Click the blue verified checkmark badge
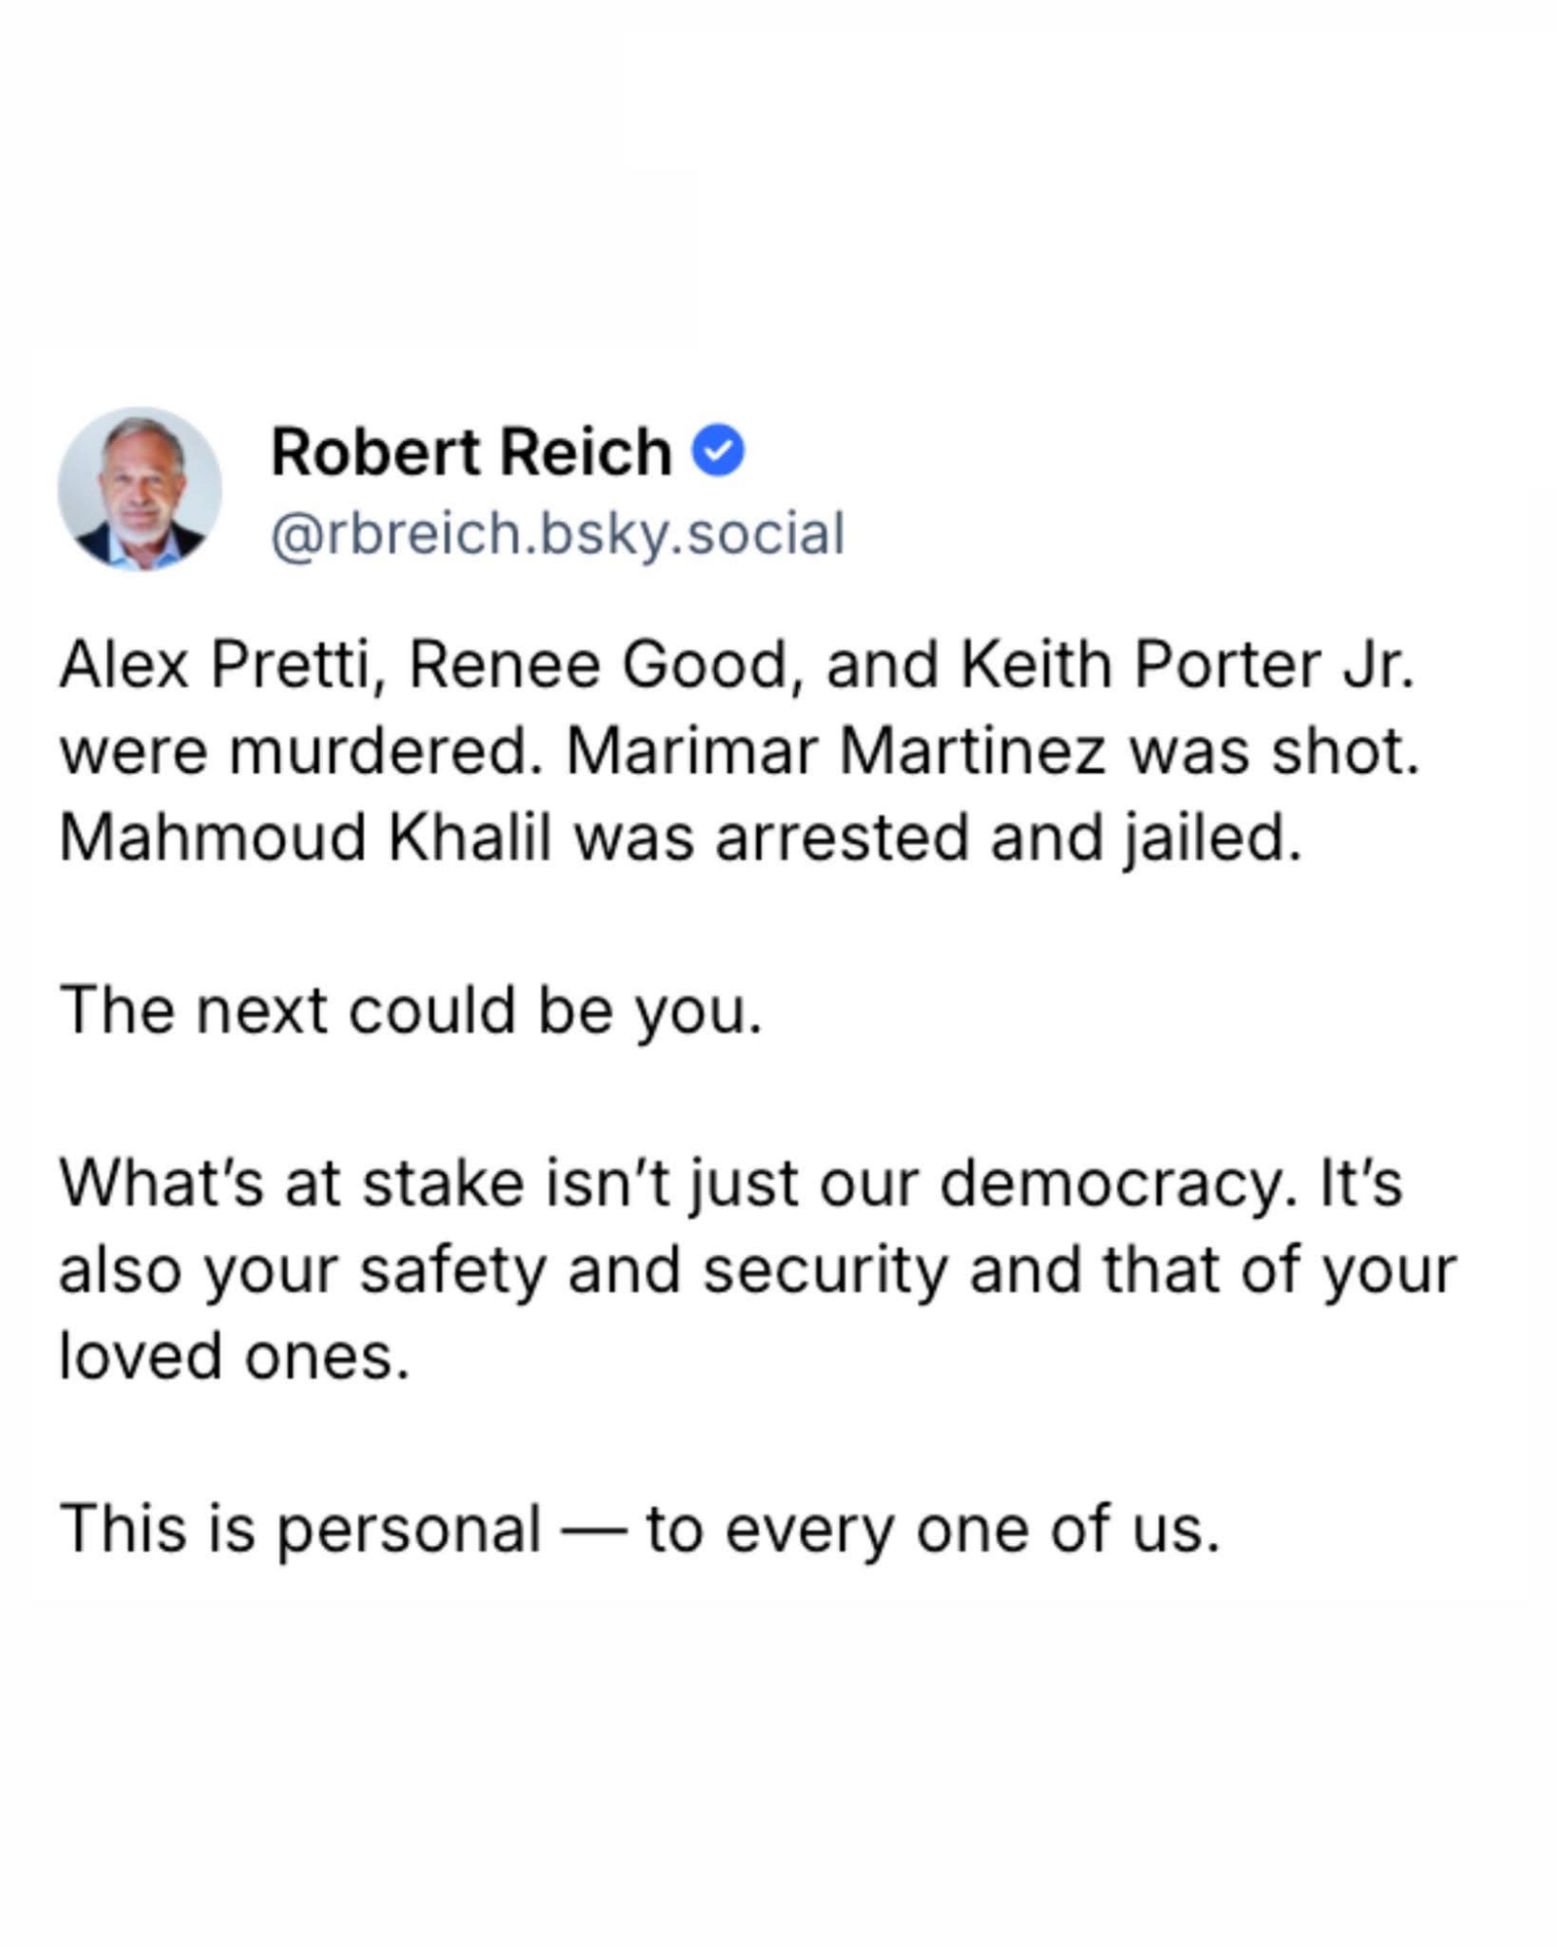The image size is (1557, 1947). [718, 452]
